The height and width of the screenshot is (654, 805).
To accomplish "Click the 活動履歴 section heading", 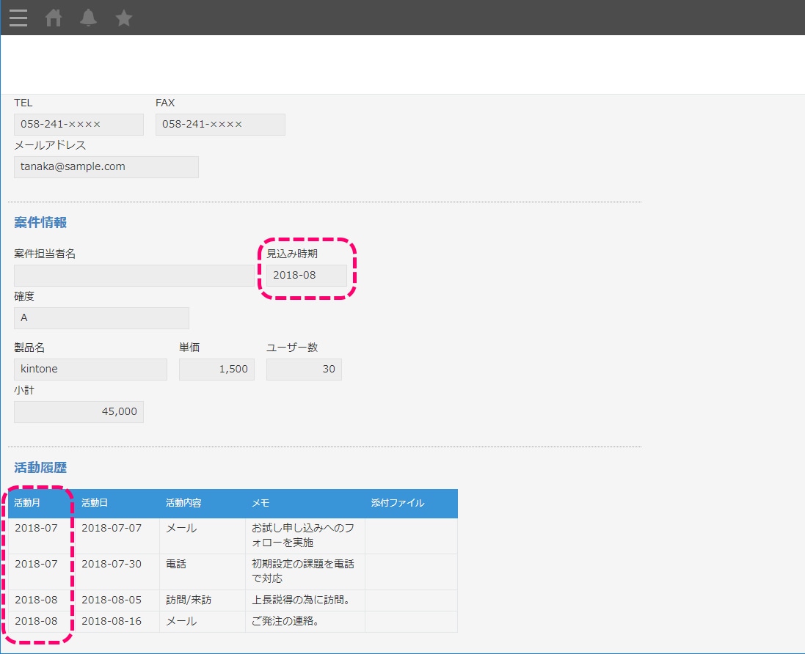I will pyautogui.click(x=39, y=467).
